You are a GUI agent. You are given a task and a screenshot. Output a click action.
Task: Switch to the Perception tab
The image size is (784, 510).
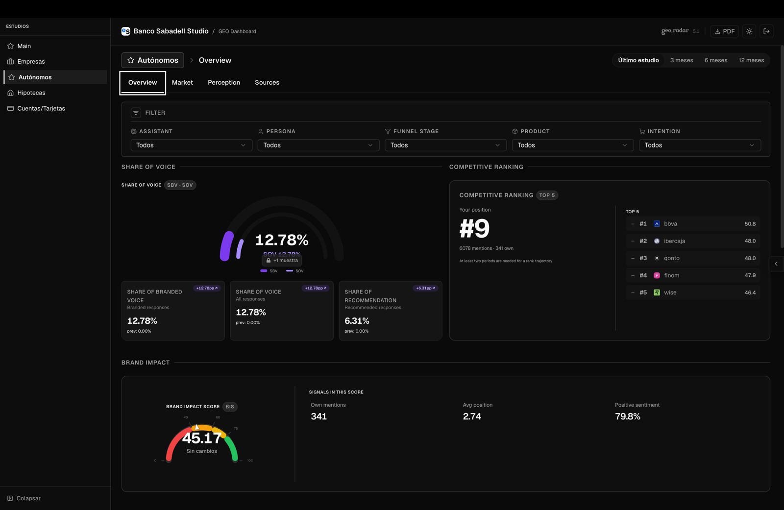[x=223, y=83]
